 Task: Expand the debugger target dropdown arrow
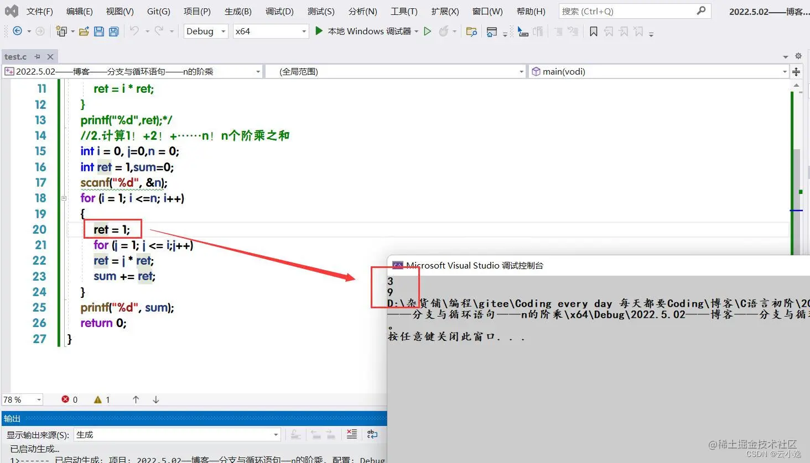click(417, 31)
